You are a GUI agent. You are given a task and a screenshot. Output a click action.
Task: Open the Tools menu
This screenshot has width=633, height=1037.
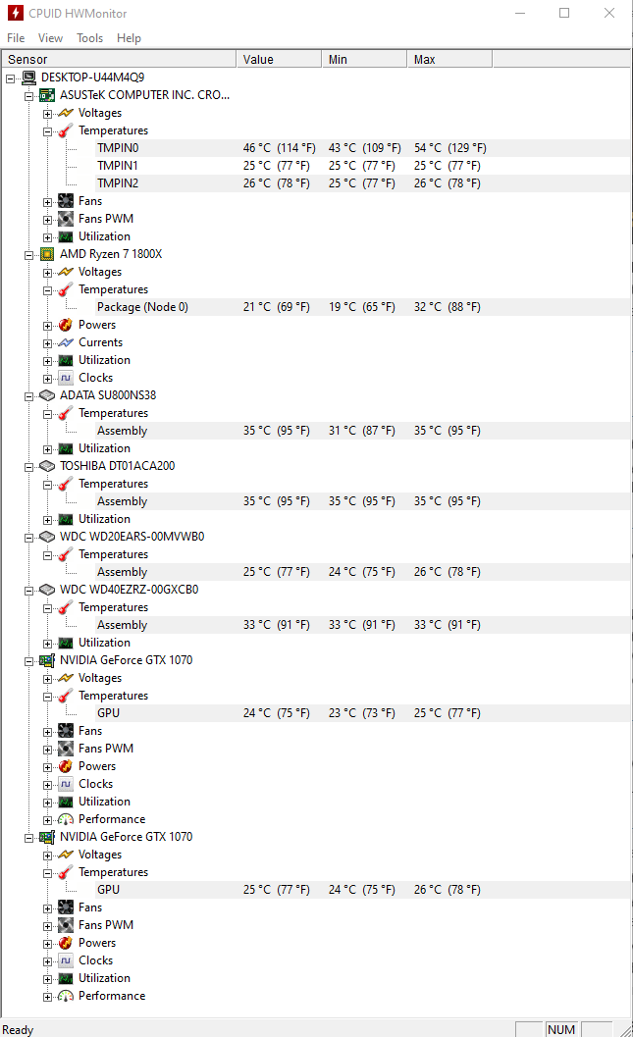pos(89,38)
